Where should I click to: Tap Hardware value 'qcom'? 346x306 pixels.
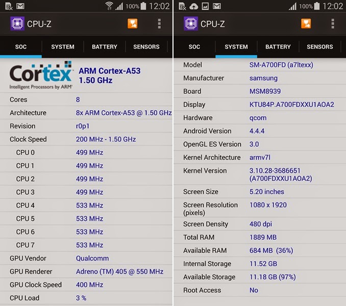[x=258, y=118]
